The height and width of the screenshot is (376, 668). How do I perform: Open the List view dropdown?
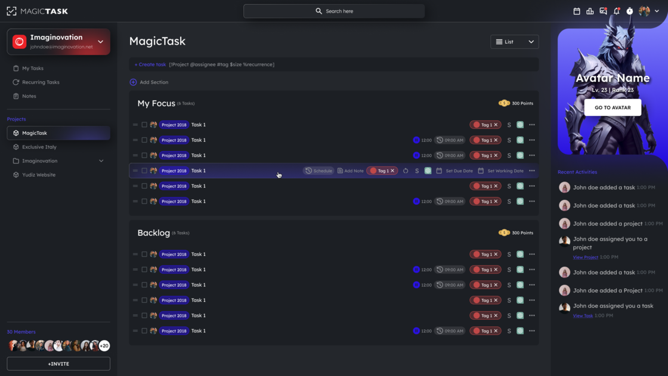tap(514, 41)
